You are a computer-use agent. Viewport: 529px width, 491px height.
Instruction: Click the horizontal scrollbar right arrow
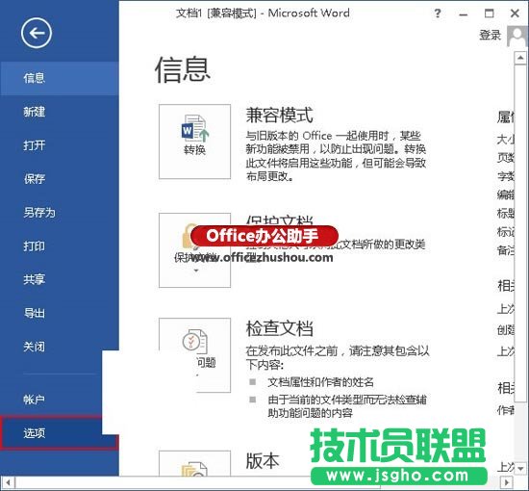pos(506,482)
